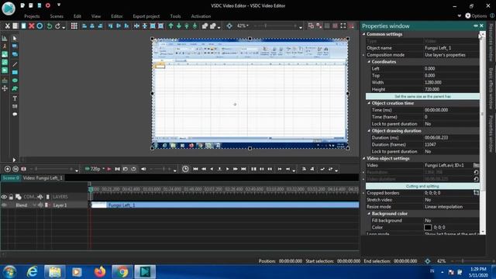
Task: Click the Fungsi Left_1 clip on timeline
Action: pyautogui.click(x=225, y=205)
